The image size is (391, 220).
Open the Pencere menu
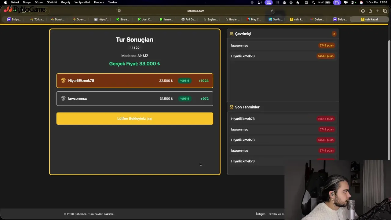click(x=99, y=2)
